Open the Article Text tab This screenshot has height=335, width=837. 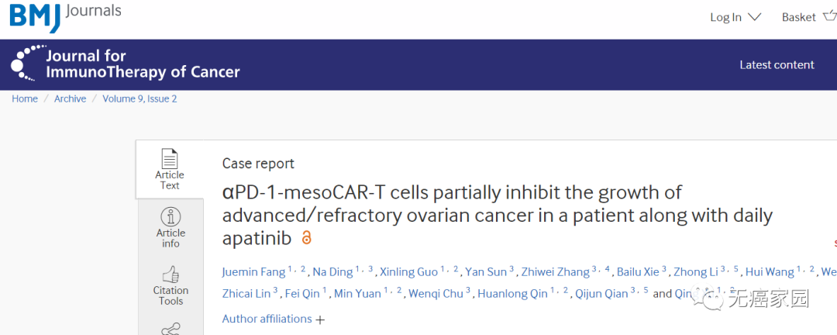[170, 169]
